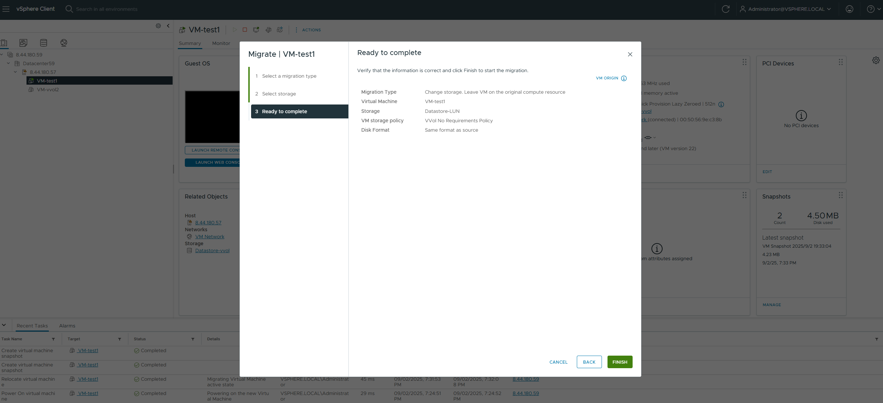Open the hamburger navigation menu
883x403 pixels.
tap(6, 9)
